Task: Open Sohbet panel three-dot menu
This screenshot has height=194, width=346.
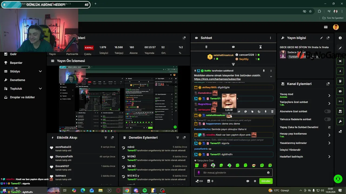Action: 270,38
